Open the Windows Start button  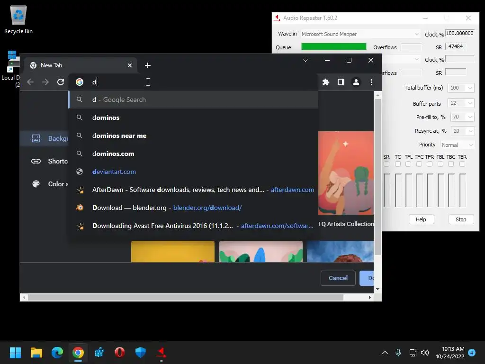click(15, 353)
